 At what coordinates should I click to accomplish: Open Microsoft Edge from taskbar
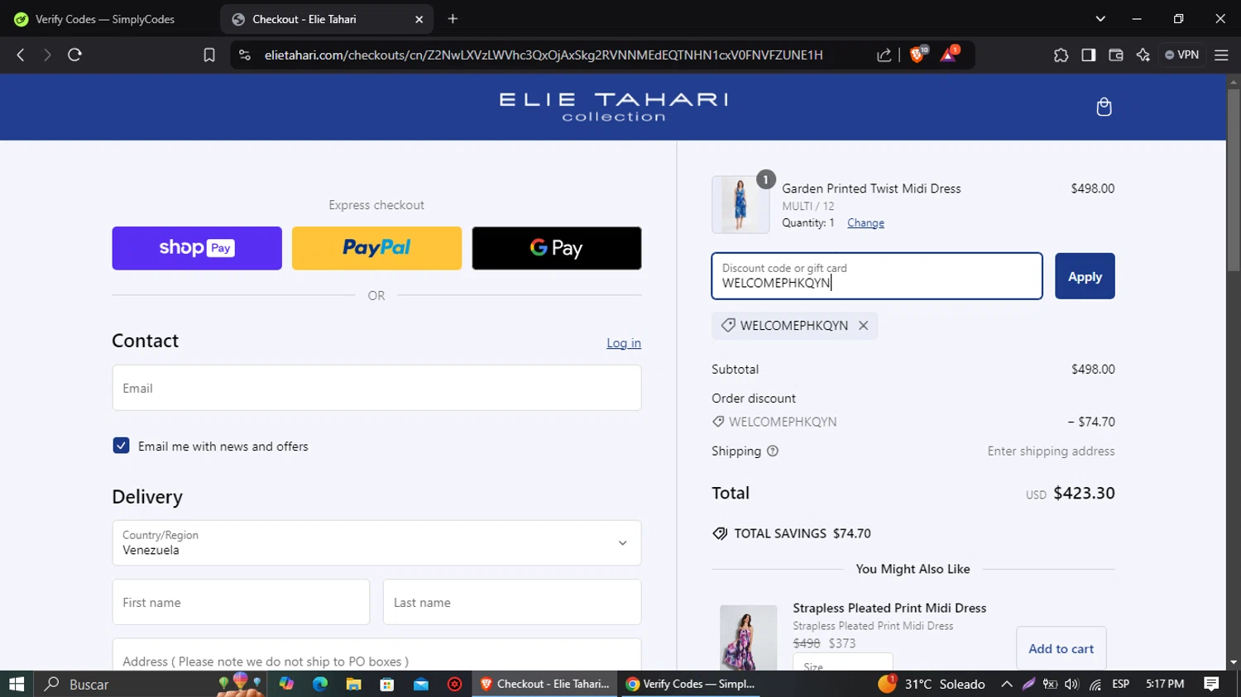click(x=320, y=684)
